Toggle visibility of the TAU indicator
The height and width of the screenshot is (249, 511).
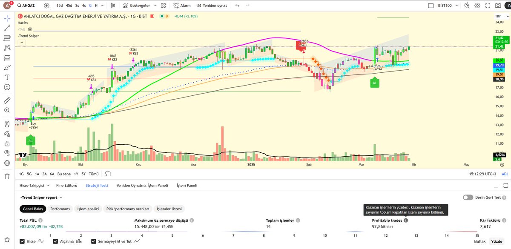point(30,30)
